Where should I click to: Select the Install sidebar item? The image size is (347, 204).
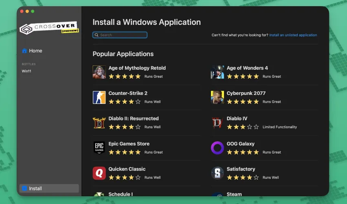(49, 188)
